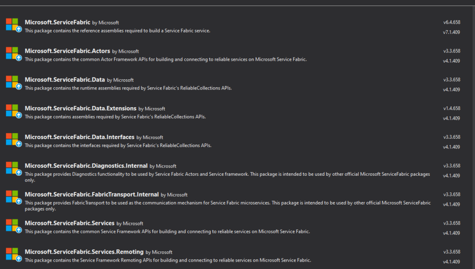This screenshot has width=475, height=269.
Task: Click the Microsoft.ServiceFabric.Services package name
Action: point(70,224)
